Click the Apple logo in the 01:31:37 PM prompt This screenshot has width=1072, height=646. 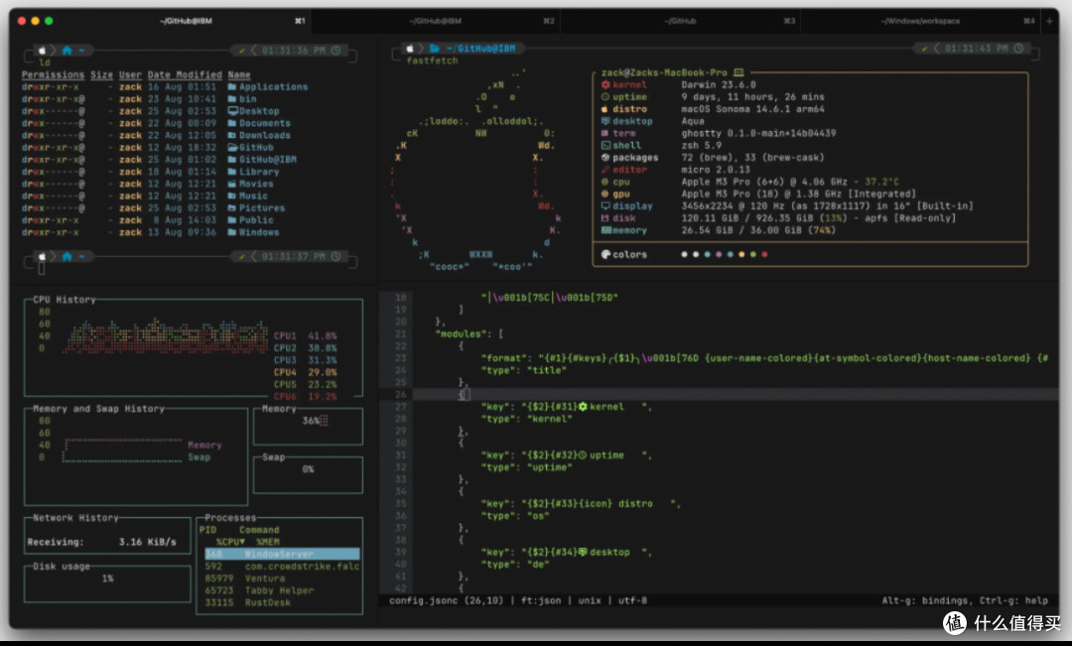coord(42,256)
